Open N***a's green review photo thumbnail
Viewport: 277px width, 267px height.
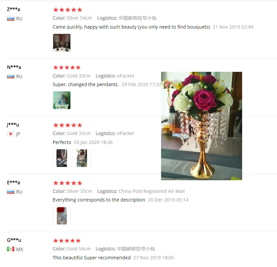coord(62,100)
